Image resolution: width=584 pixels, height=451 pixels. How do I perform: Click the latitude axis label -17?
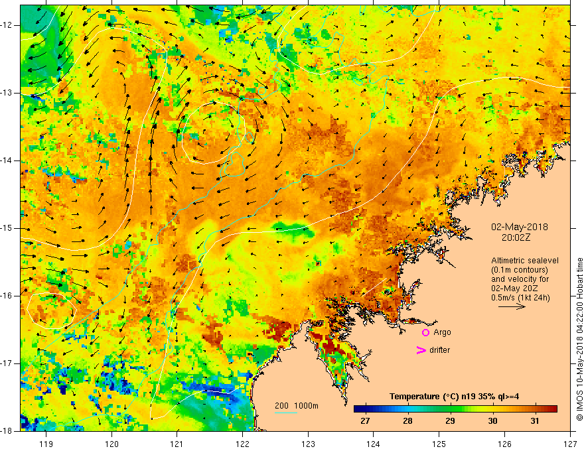(x=7, y=363)
